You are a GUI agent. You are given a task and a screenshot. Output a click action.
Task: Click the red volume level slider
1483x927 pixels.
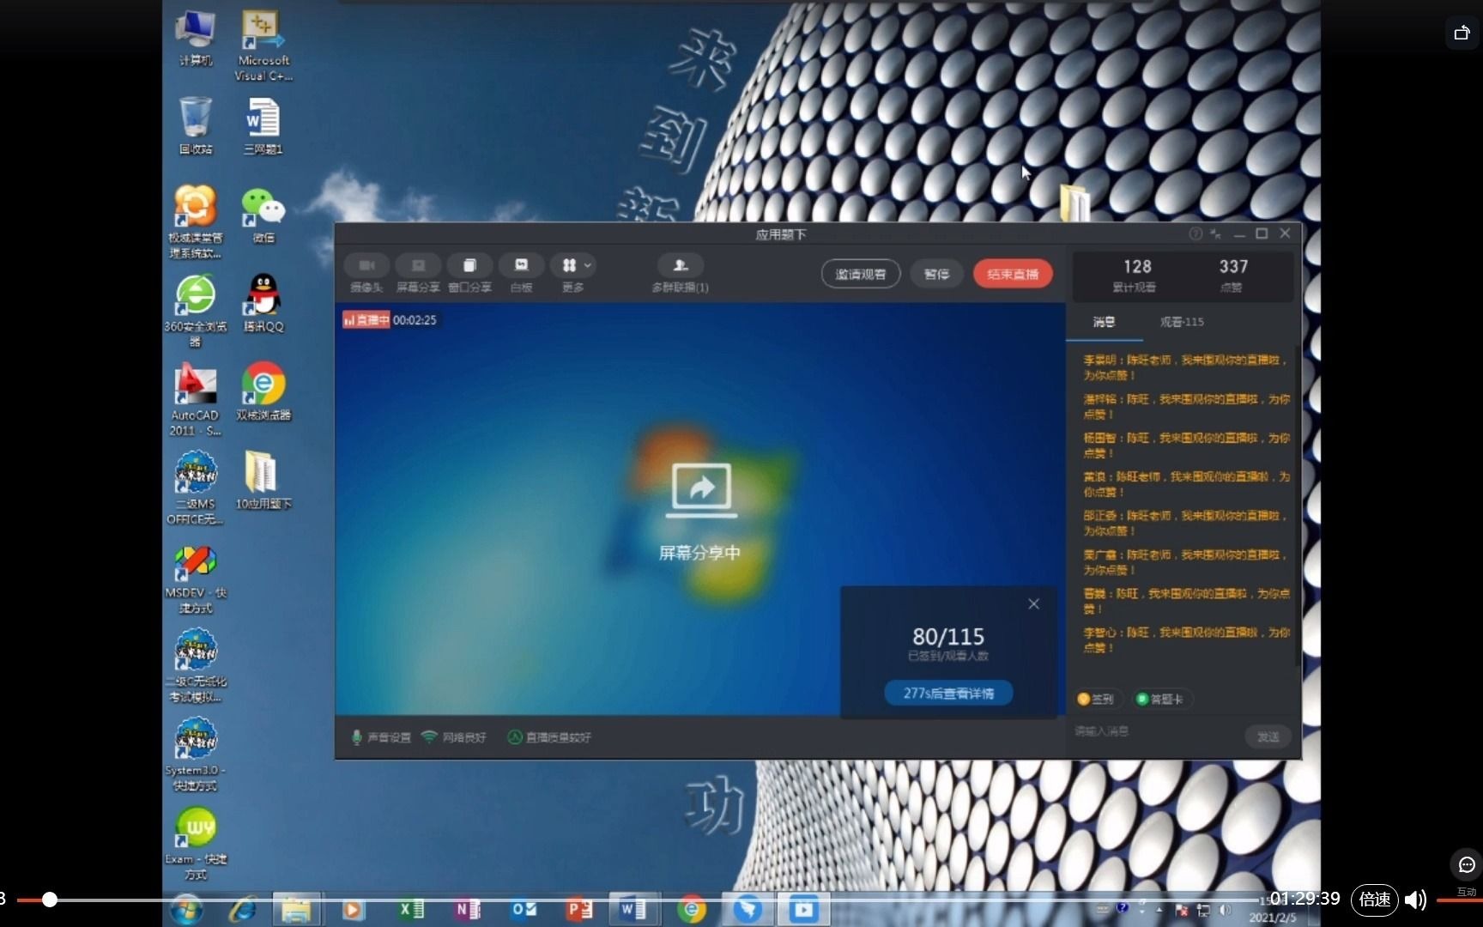(x=1459, y=900)
